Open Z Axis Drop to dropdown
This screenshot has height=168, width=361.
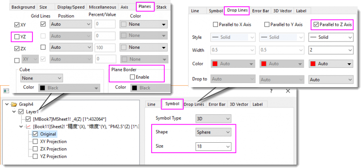click(x=331, y=80)
